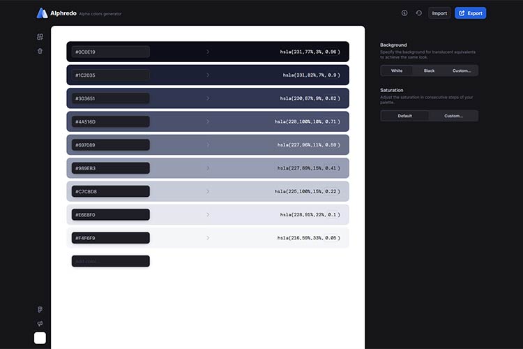This screenshot has width=523, height=349.
Task: Click the reset arrow icon beside Import
Action: 419,13
